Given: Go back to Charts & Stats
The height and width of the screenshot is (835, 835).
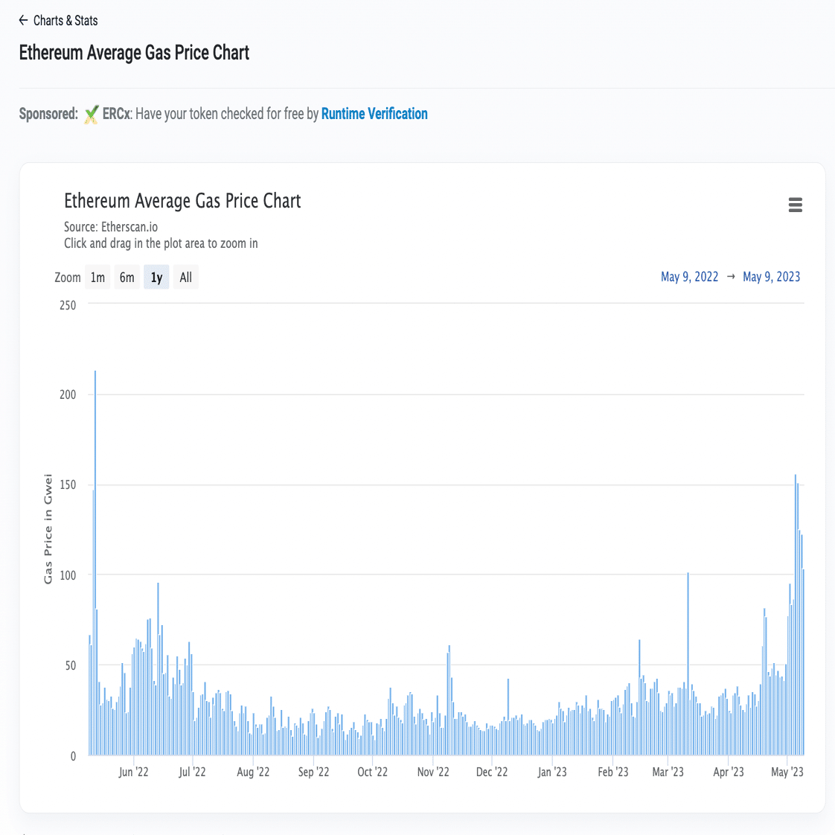Looking at the screenshot, I should click(65, 21).
